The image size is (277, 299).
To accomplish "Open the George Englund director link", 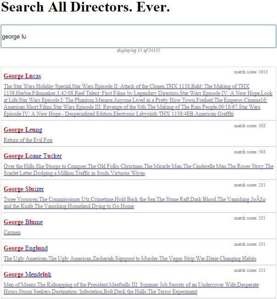I will 26,248.
